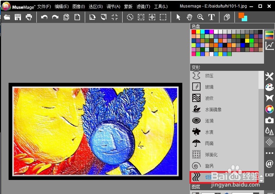Click the cyan background color box
275x194 pixels.
point(245,19)
